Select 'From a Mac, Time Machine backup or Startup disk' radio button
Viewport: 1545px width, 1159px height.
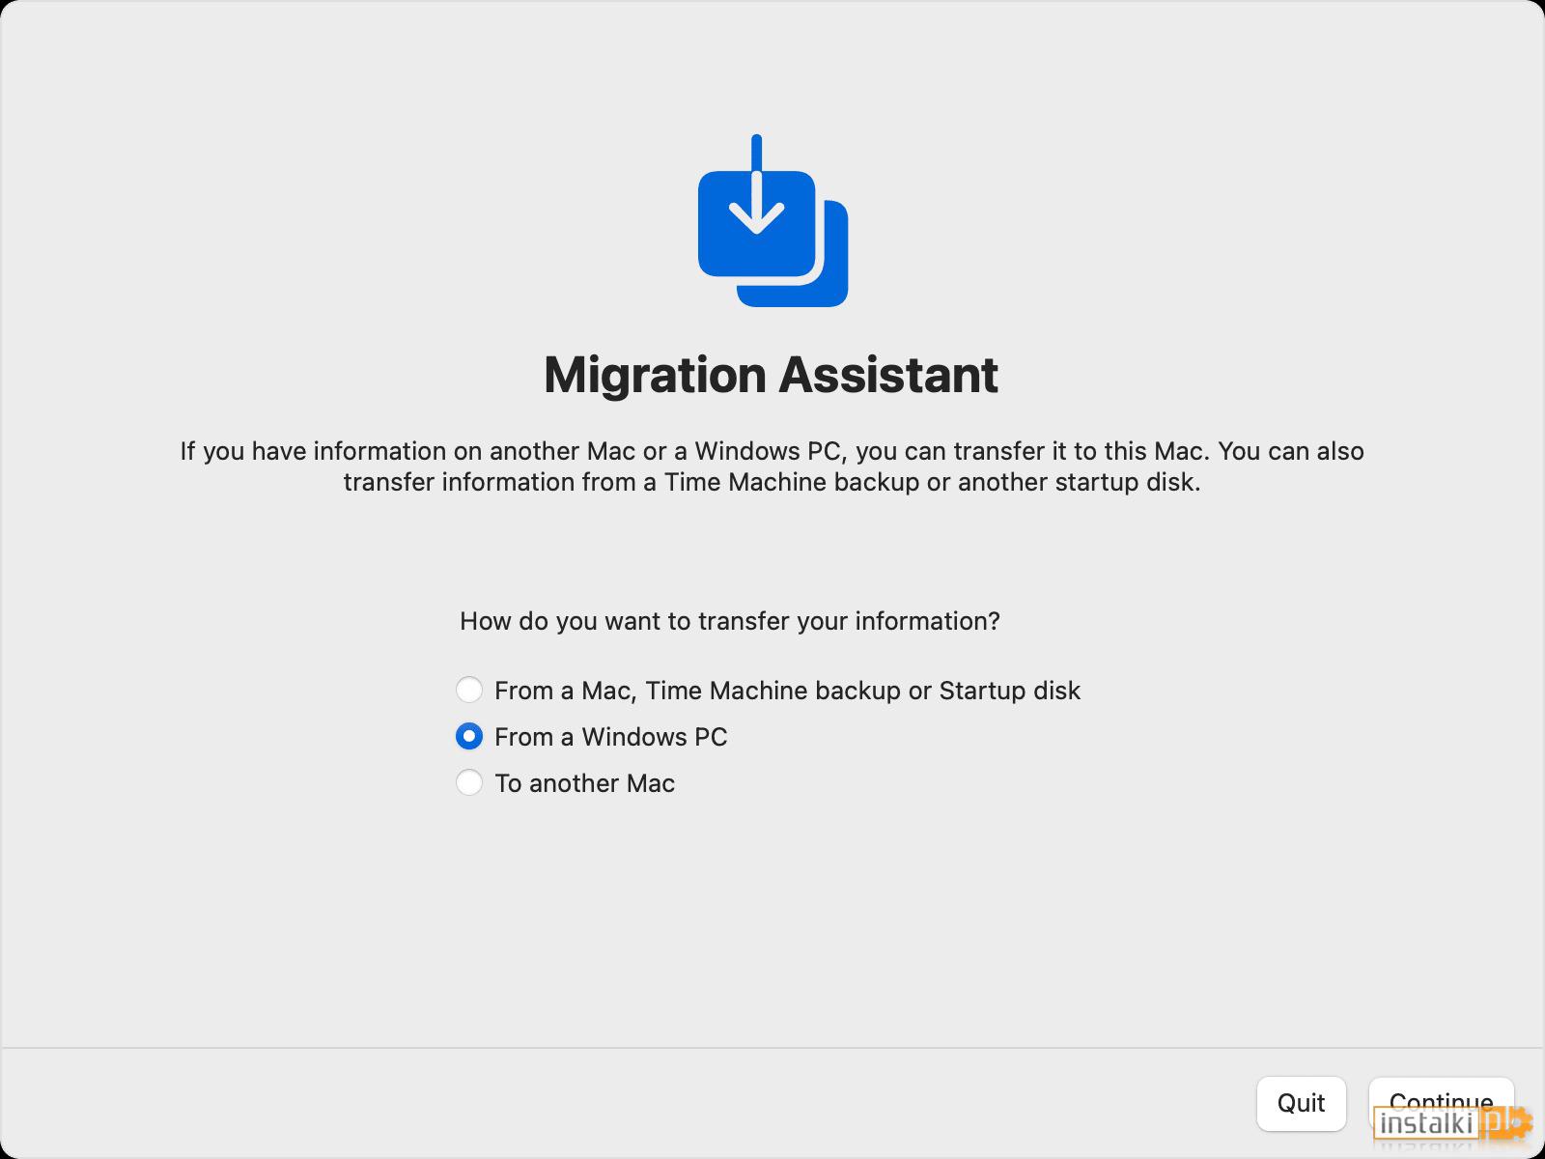point(469,690)
